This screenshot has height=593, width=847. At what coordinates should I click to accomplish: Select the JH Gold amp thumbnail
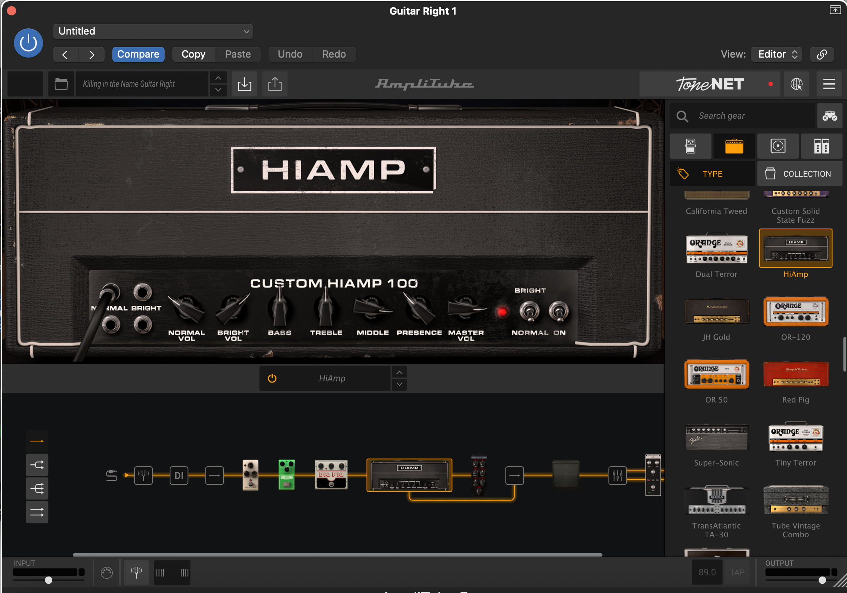click(717, 311)
